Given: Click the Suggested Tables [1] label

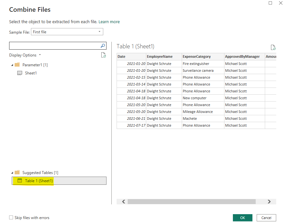Looking at the screenshot, I should (x=40, y=172).
